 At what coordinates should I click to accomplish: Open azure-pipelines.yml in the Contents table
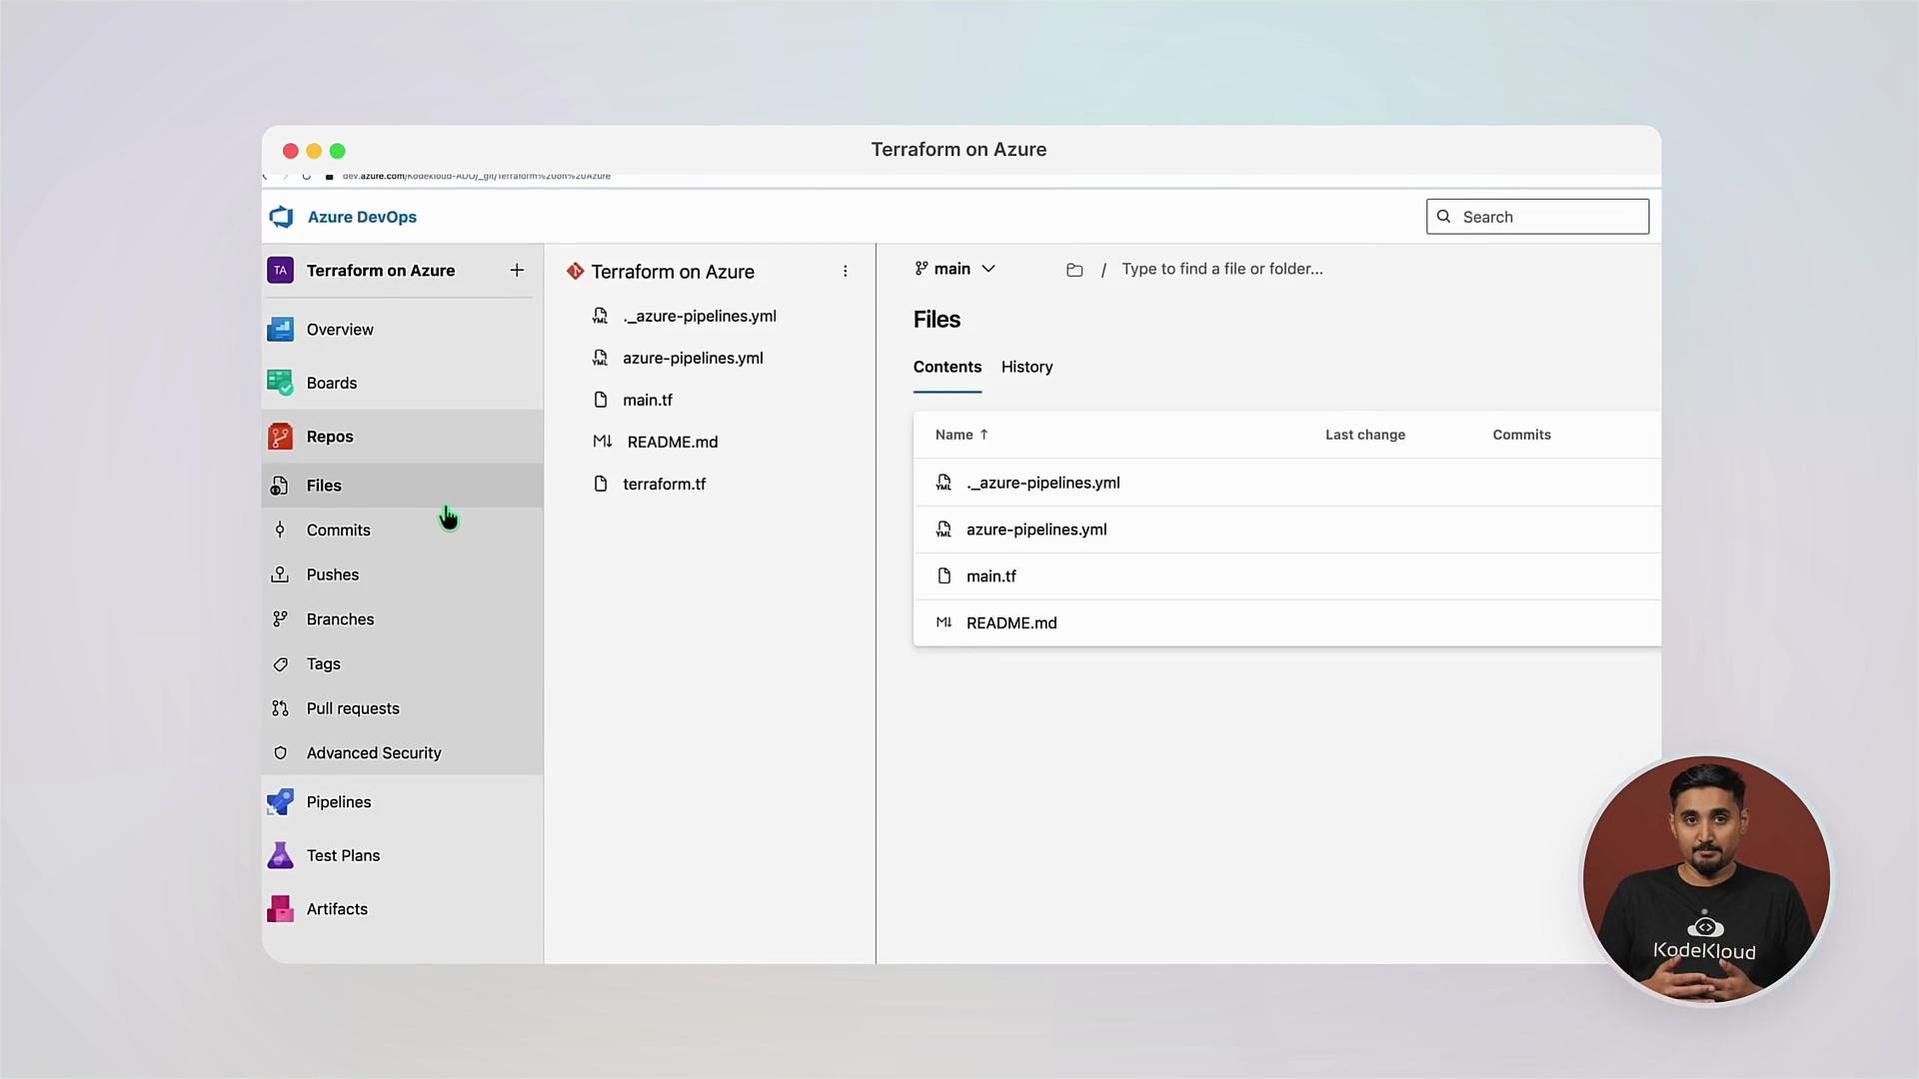pyautogui.click(x=1036, y=530)
